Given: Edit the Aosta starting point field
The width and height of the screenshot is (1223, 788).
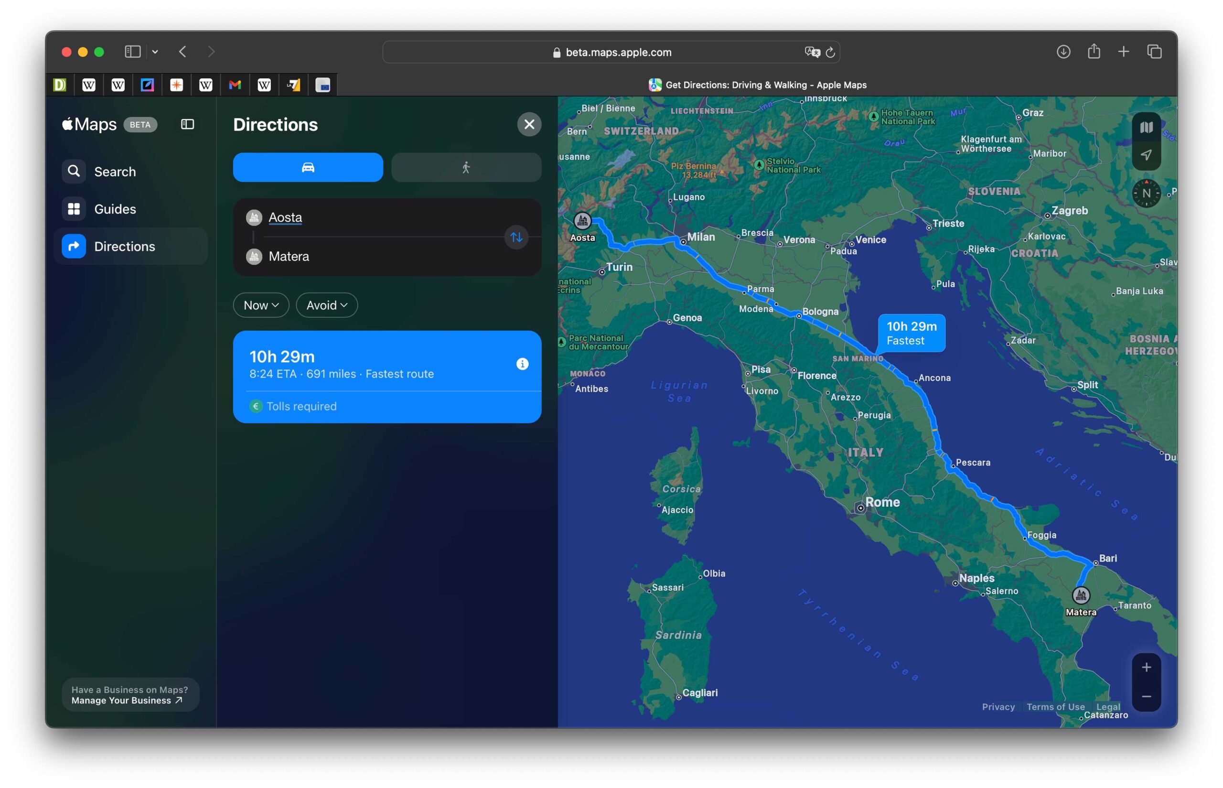Looking at the screenshot, I should [285, 217].
